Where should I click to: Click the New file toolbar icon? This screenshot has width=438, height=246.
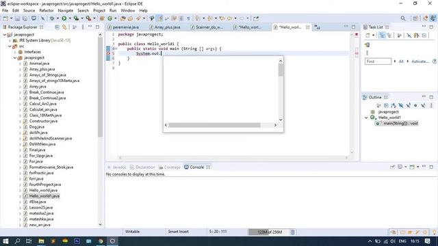click(5, 18)
